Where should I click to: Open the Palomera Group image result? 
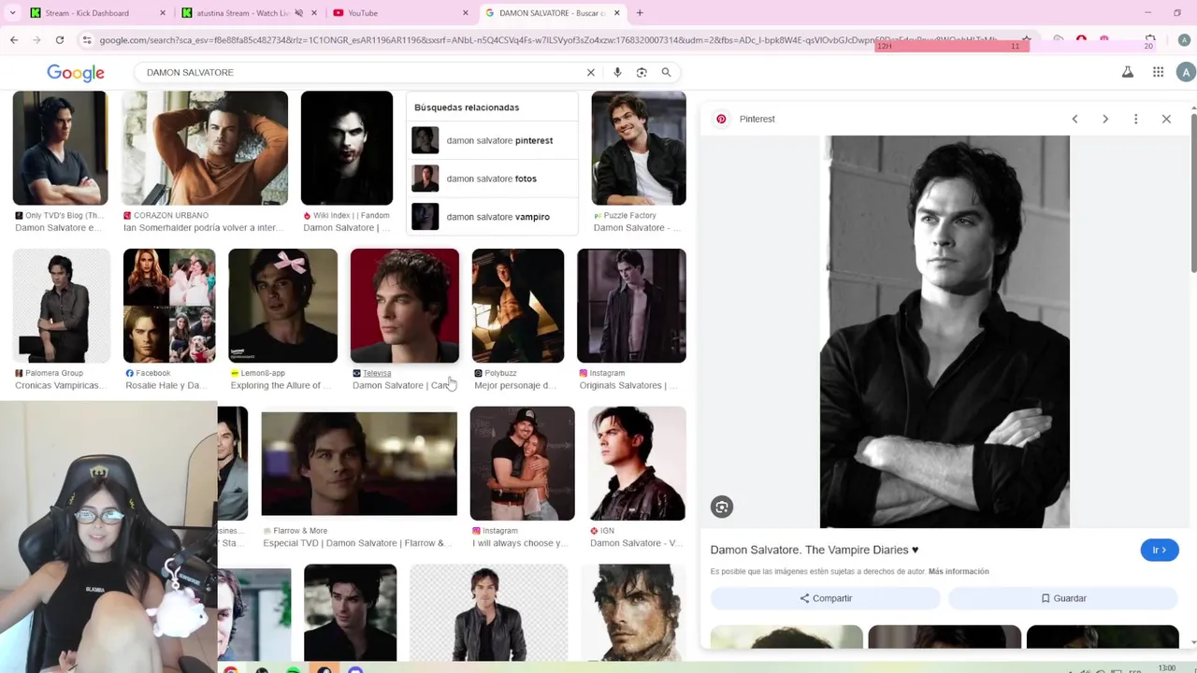(62, 306)
